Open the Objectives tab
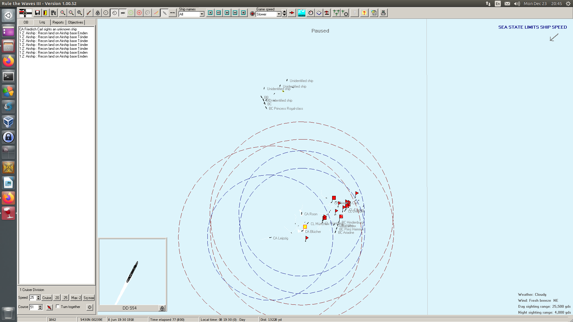Image resolution: width=573 pixels, height=322 pixels. pyautogui.click(x=76, y=22)
